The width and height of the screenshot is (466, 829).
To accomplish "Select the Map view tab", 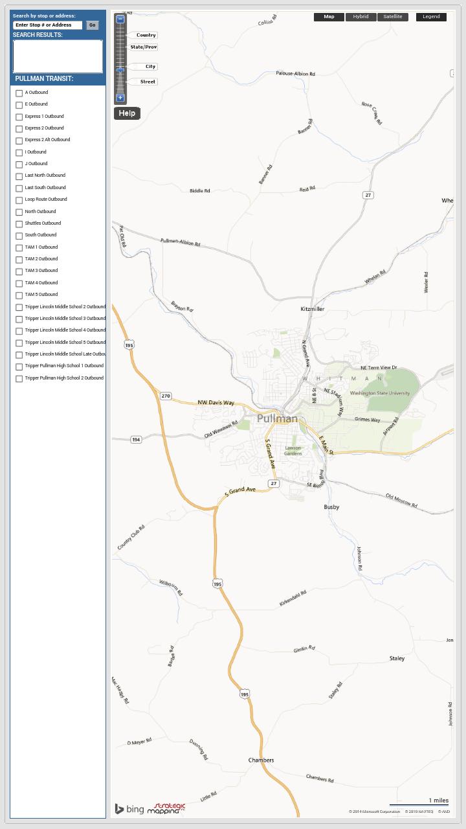I will click(329, 17).
